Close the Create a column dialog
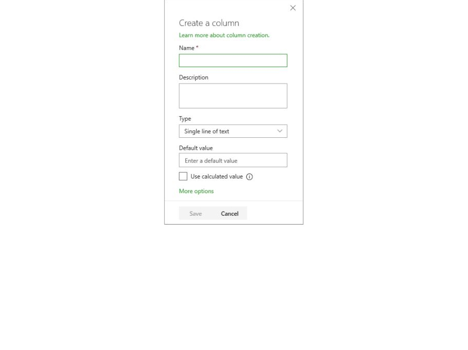Image resolution: width=468 pixels, height=350 pixels. click(293, 8)
